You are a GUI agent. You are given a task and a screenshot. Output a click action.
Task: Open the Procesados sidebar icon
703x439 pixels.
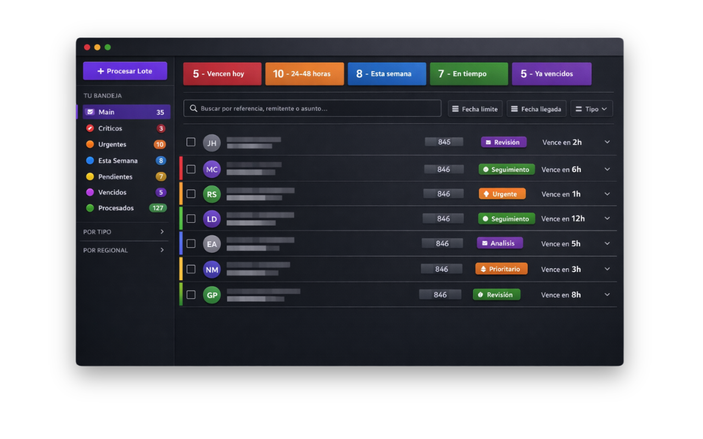[x=88, y=208]
